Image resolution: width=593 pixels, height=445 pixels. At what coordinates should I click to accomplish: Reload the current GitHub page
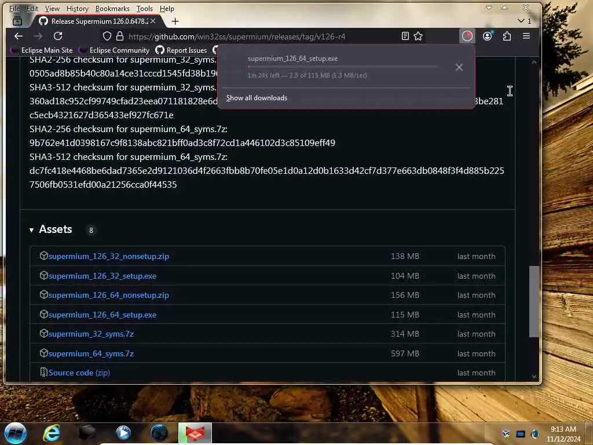58,37
